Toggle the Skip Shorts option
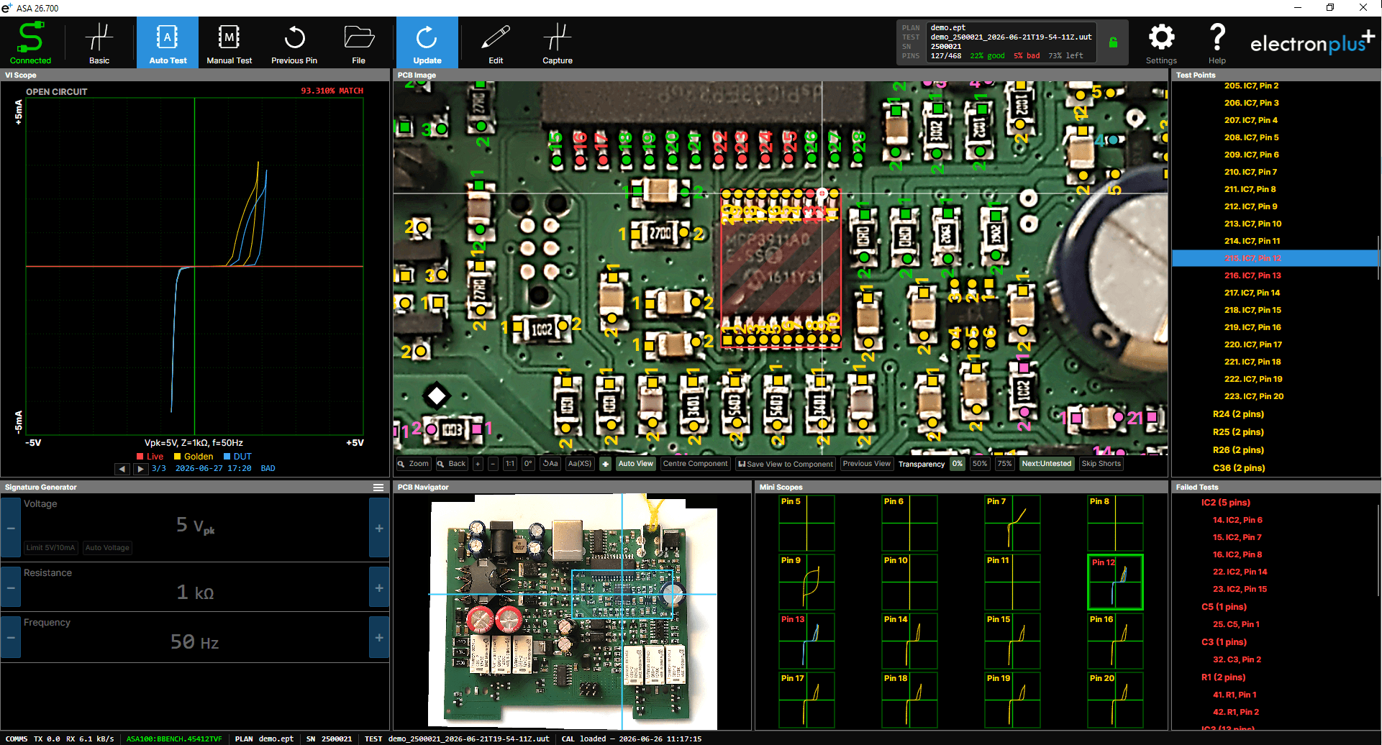The width and height of the screenshot is (1382, 745). pyautogui.click(x=1101, y=464)
